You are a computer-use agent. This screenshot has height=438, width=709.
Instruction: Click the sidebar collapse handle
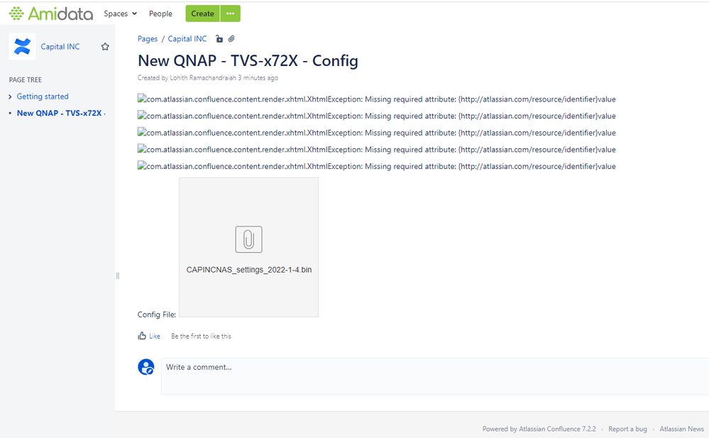(118, 275)
